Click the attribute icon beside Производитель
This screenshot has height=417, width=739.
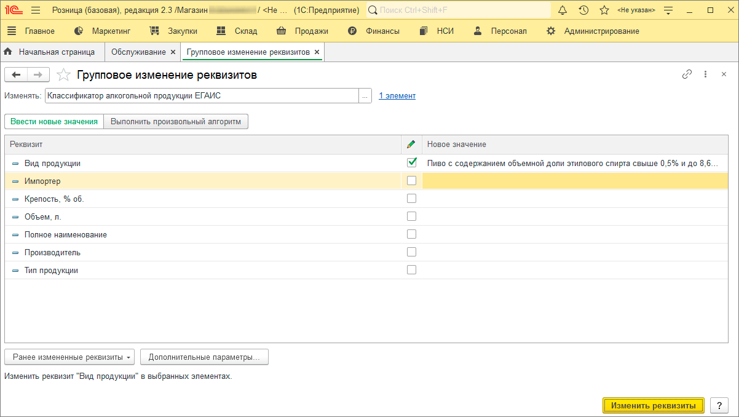[15, 253]
